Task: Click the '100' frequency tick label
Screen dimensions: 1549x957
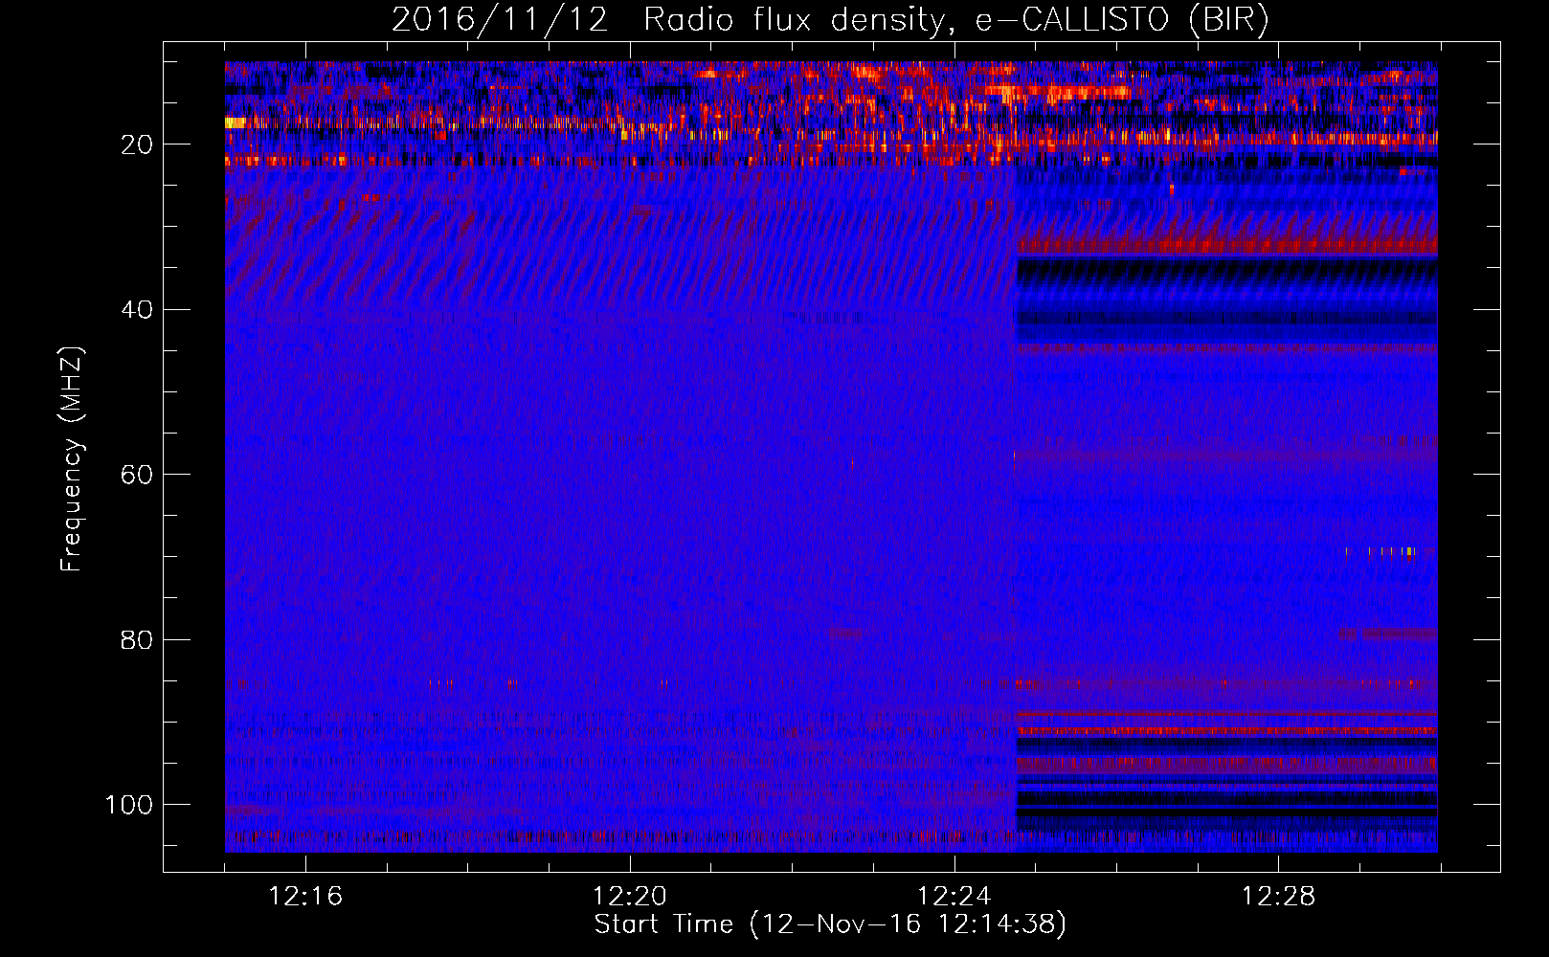Action: (x=130, y=805)
